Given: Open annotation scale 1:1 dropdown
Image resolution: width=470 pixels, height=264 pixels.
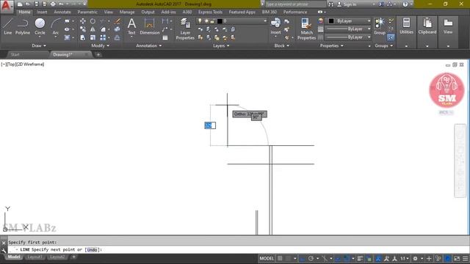Looking at the screenshot, I should [x=405, y=258].
